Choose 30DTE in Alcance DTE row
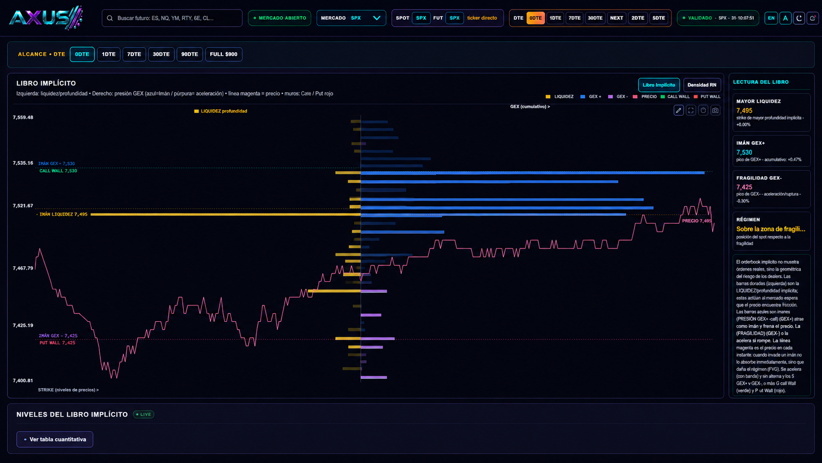This screenshot has height=463, width=822. (x=161, y=54)
